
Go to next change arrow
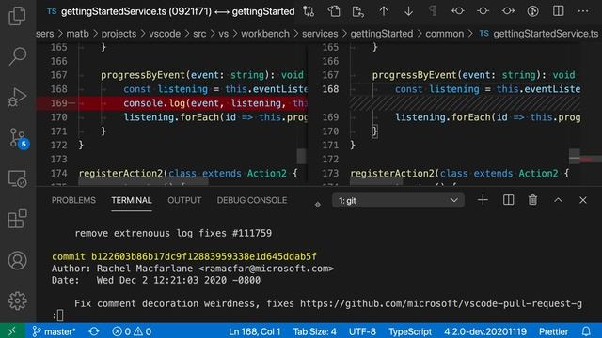click(408, 11)
